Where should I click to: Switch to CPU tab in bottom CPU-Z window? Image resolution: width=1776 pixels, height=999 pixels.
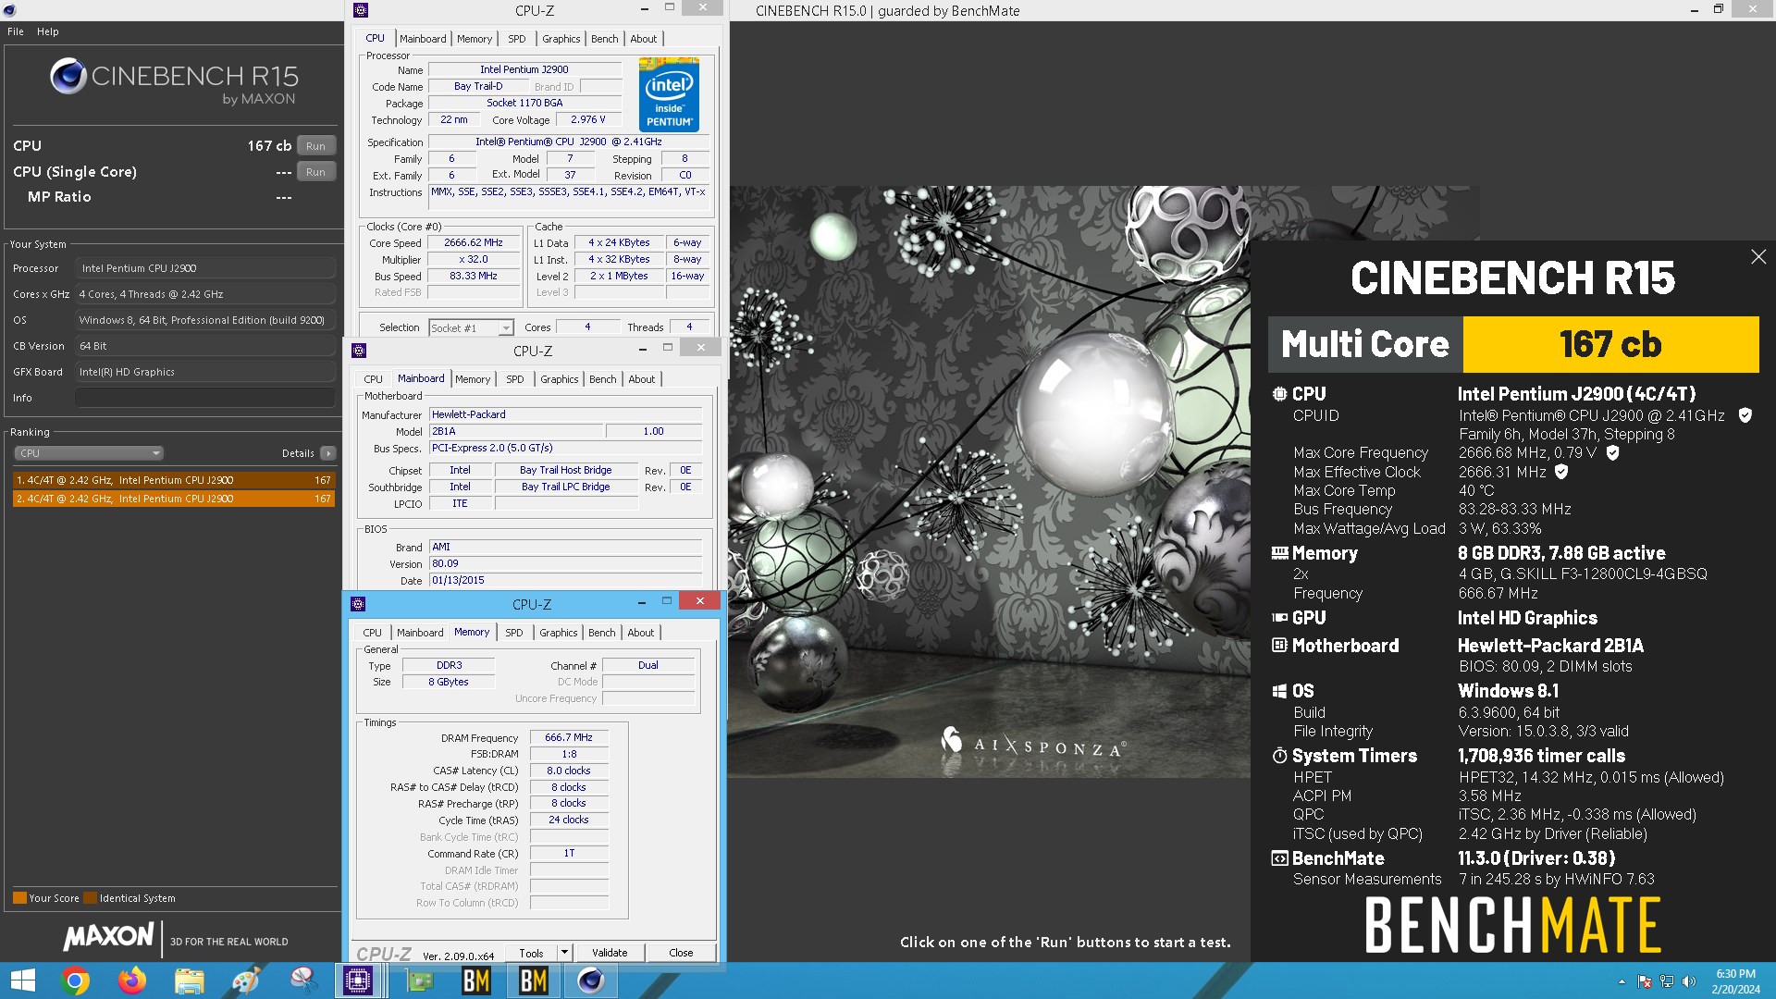click(372, 633)
